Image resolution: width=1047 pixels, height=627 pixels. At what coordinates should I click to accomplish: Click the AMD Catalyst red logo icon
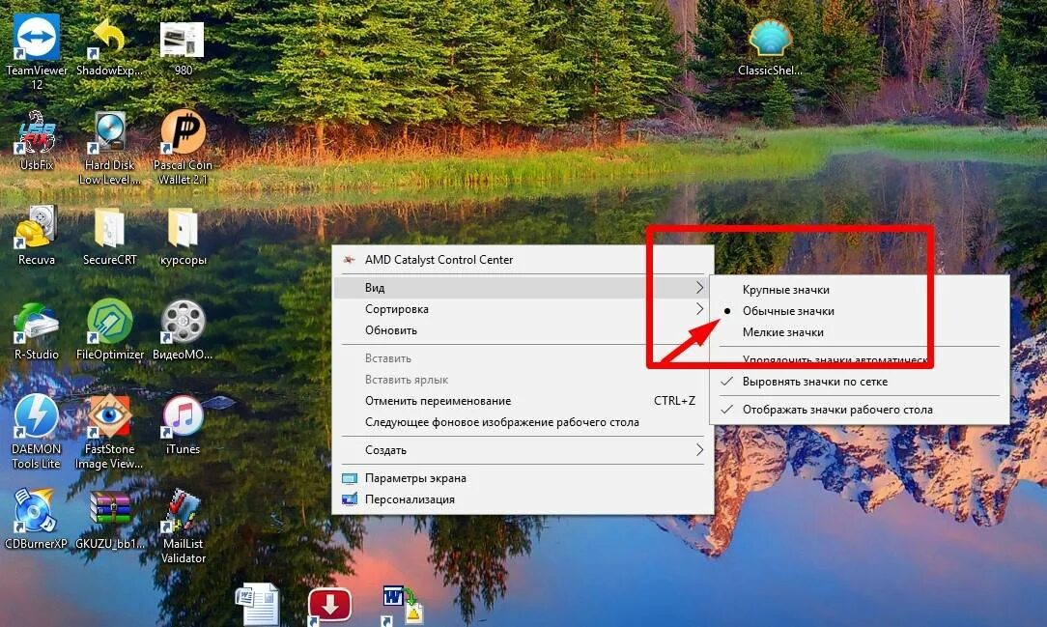pos(350,260)
